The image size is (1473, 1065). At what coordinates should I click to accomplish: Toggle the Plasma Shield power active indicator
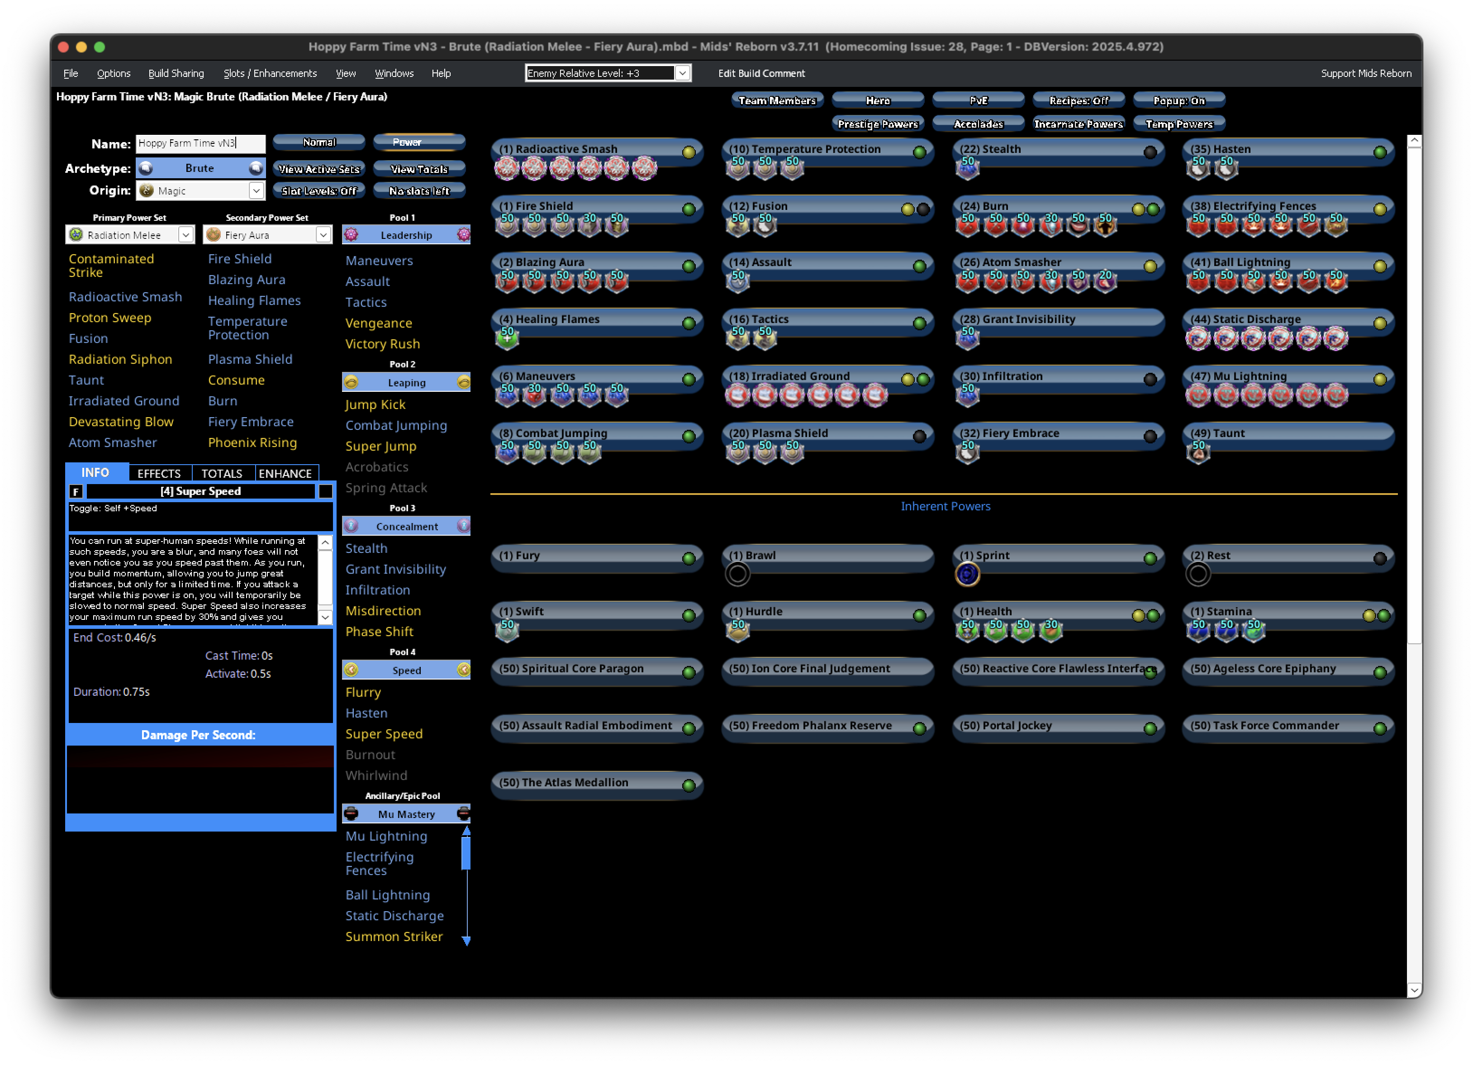tap(919, 437)
